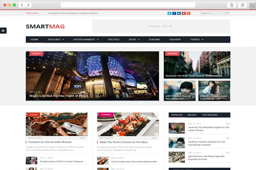The image size is (256, 170).
Task: Expand the Features menu dropdown arrow
Action: [63, 39]
